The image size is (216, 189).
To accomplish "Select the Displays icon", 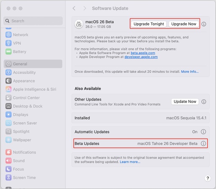I will (8, 115).
